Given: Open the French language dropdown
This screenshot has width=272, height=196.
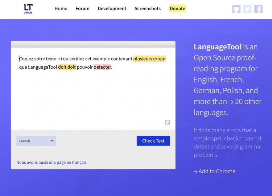Looking at the screenshot, I should (x=36, y=141).
